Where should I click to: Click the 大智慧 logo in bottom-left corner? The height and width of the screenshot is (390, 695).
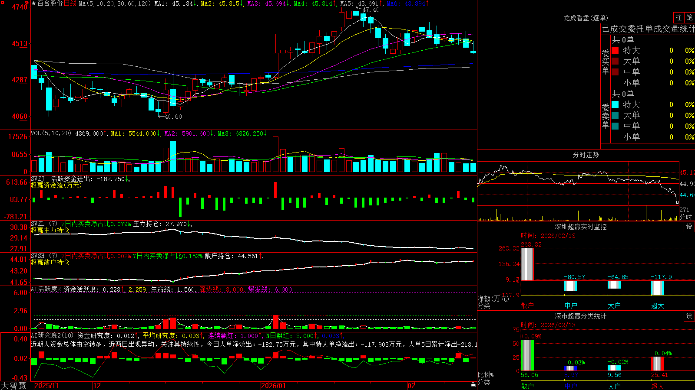click(13, 386)
